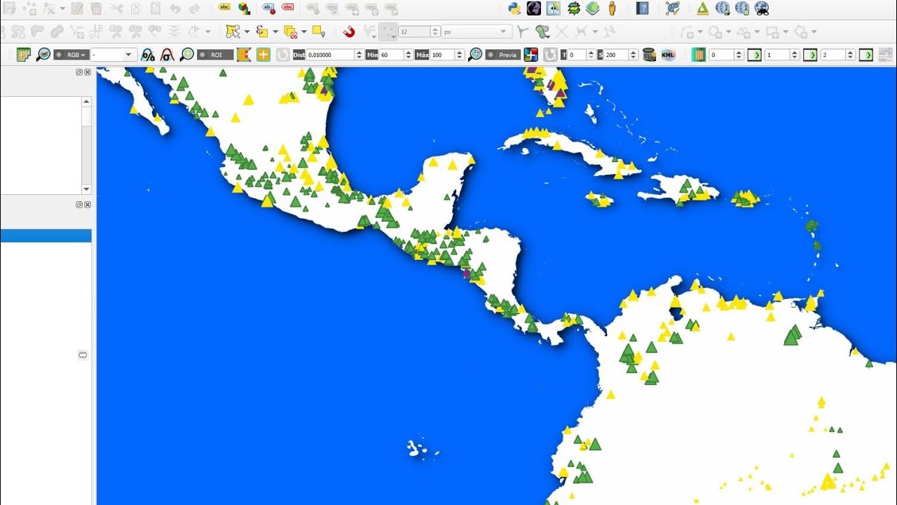897x505 pixels.
Task: Adjust the S size 200 spinner arrows
Action: click(x=634, y=55)
